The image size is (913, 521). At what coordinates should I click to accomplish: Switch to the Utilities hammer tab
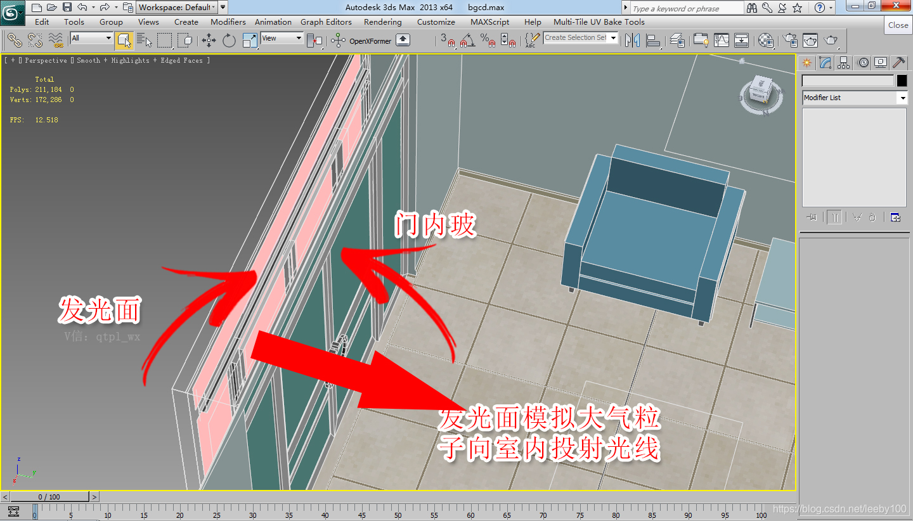[x=899, y=62]
